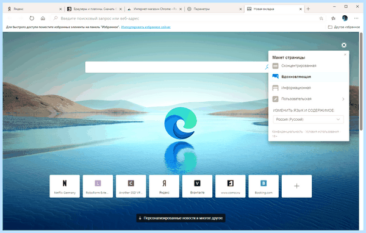This screenshot has height=233, width=366.
Task: Add a new quick link tile
Action: click(x=296, y=186)
